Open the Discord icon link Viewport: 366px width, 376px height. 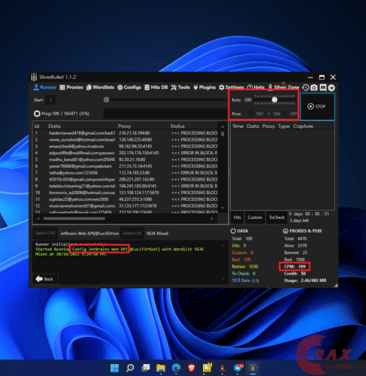[x=322, y=87]
